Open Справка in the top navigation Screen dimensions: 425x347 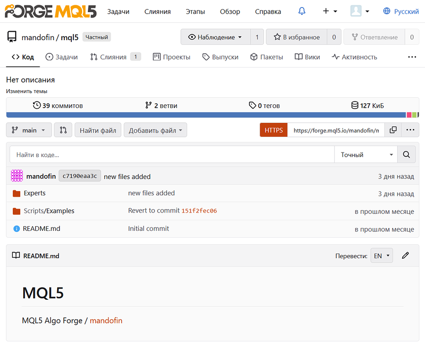(x=268, y=12)
